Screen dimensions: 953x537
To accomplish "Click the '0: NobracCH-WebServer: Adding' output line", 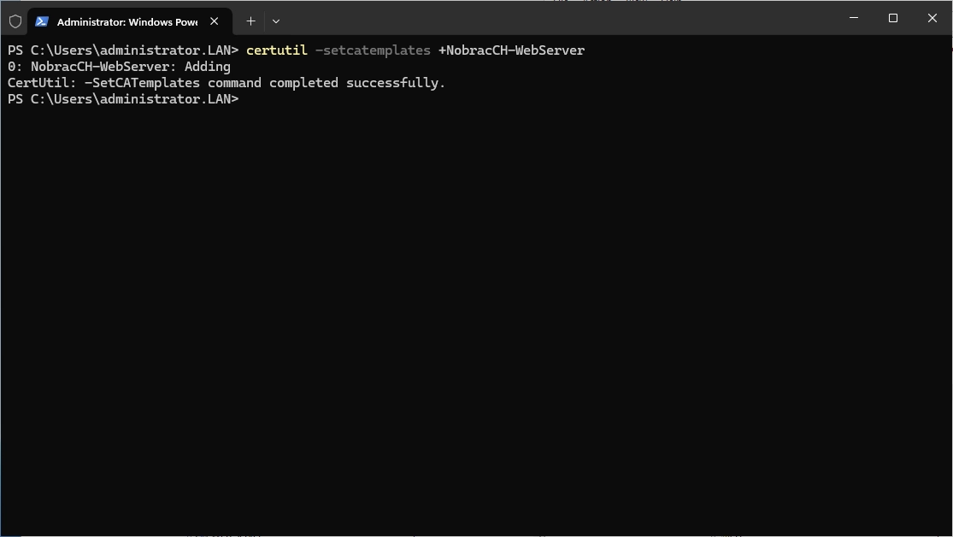I will (119, 67).
